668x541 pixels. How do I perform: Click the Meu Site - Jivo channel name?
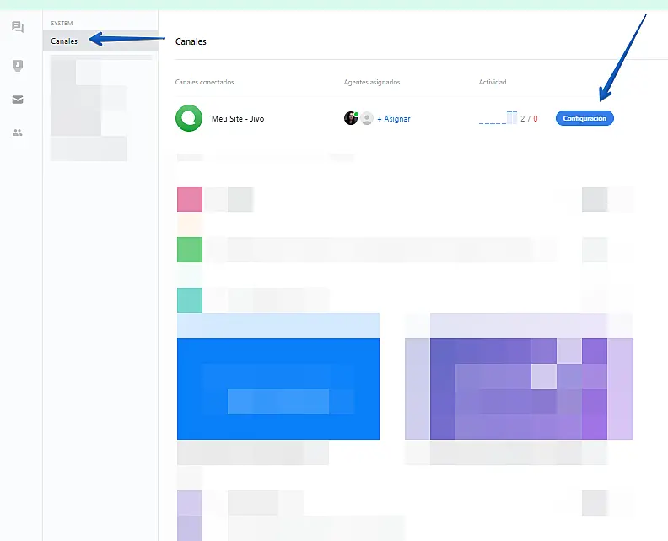[x=238, y=118]
